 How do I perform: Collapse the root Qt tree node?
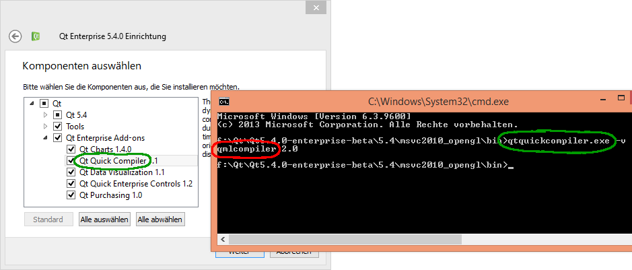[32, 104]
